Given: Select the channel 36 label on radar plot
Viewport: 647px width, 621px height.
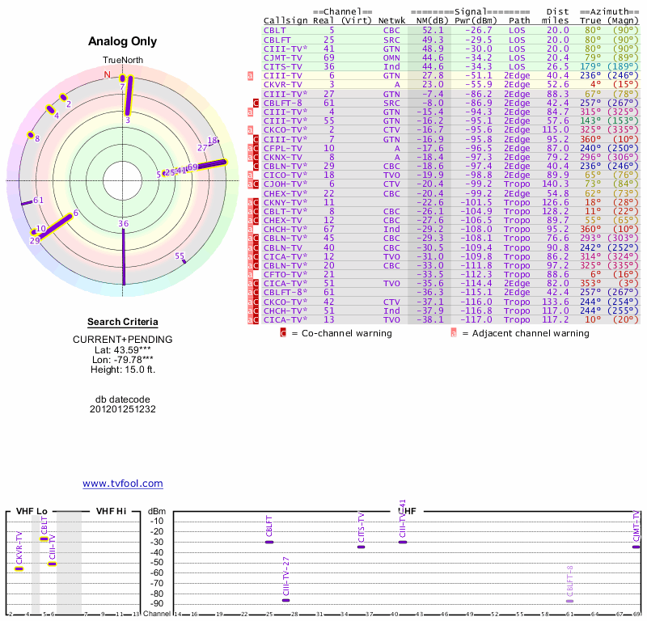Looking at the screenshot, I should point(123,224).
